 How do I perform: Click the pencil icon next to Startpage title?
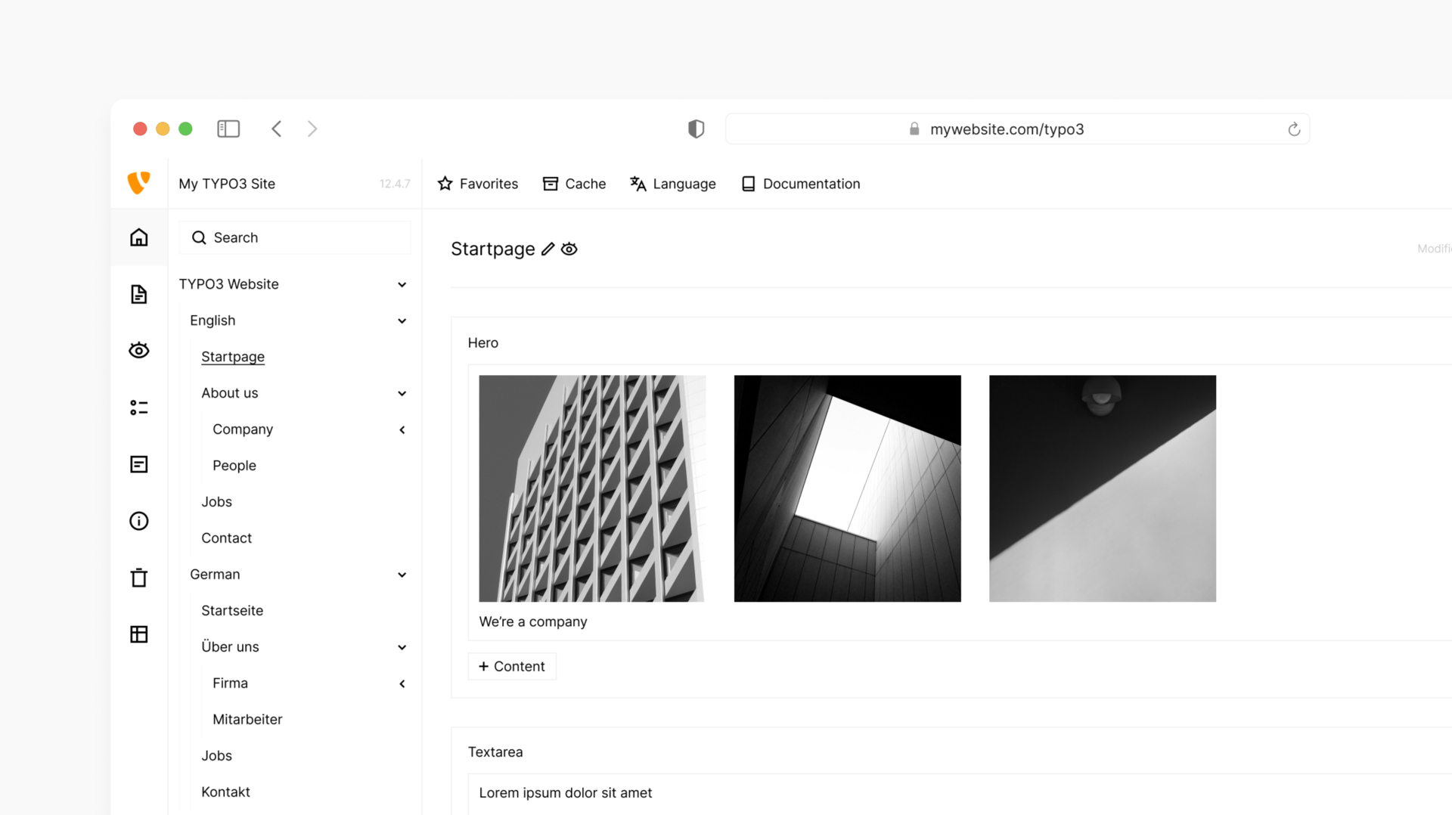(548, 249)
